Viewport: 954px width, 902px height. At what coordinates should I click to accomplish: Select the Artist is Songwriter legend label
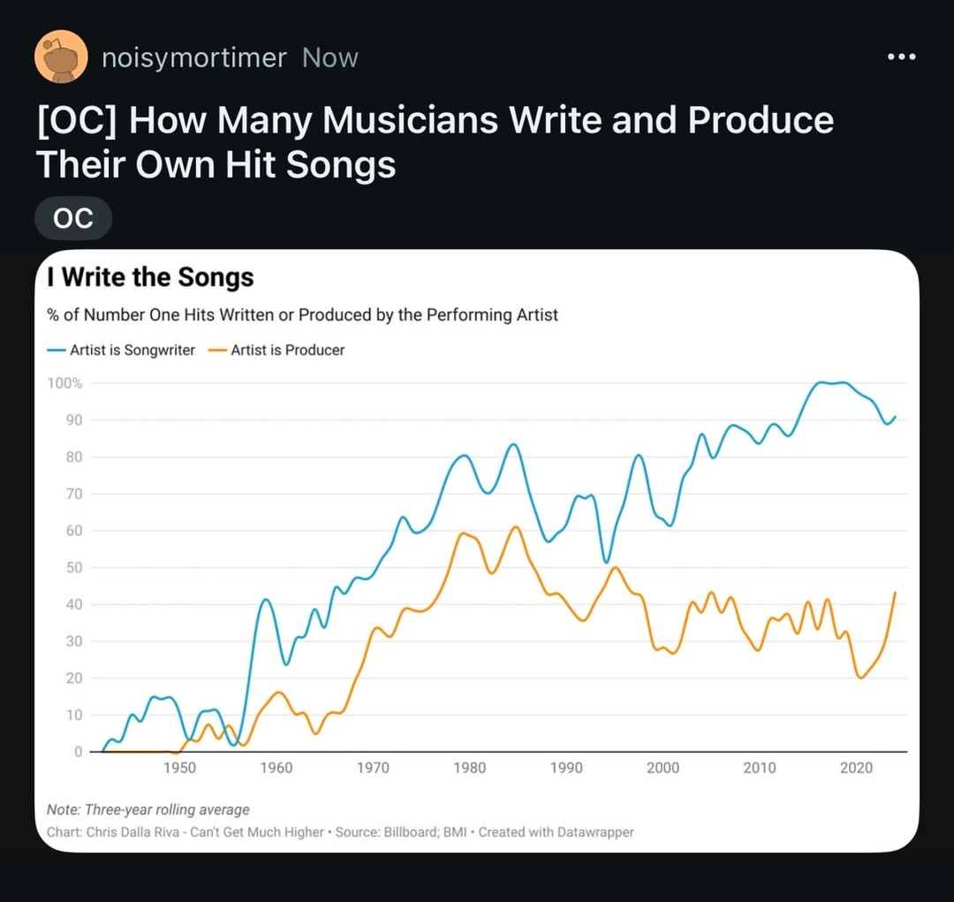tap(132, 350)
